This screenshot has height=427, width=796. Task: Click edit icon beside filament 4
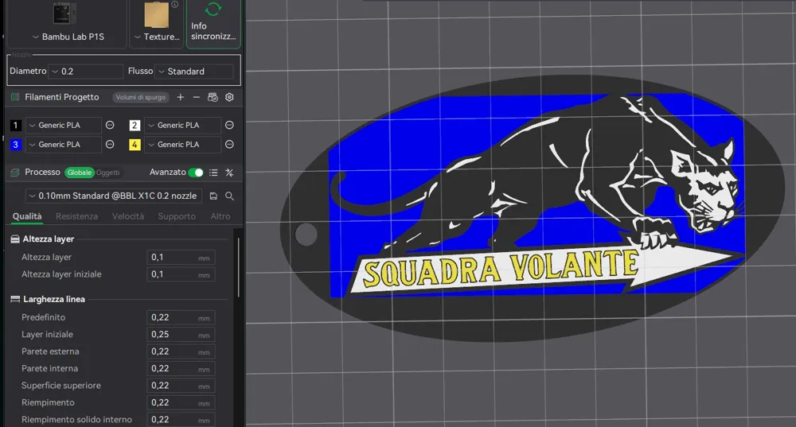pyautogui.click(x=229, y=145)
